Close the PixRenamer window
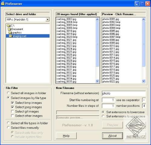 pos(148,4)
